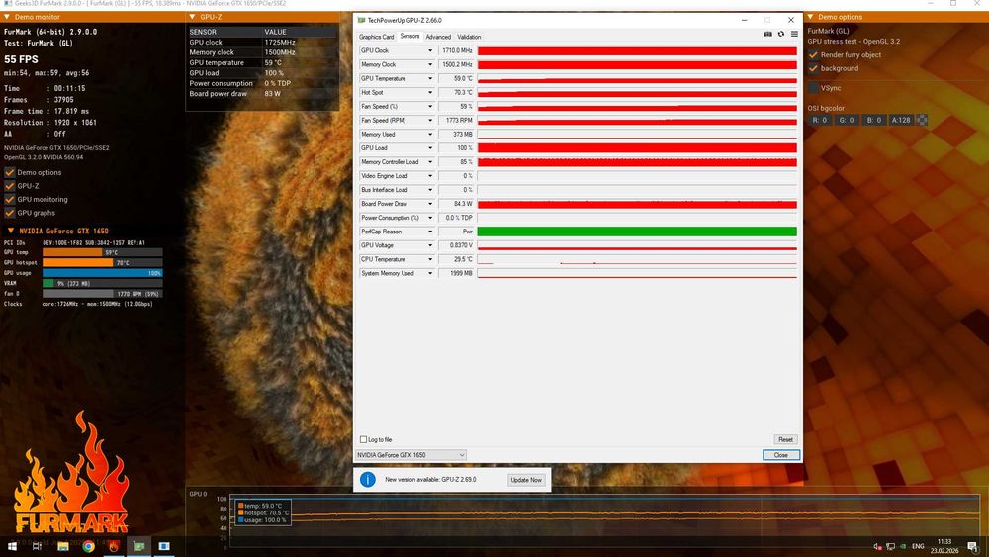
Task: Collapse the Demo options panel
Action: [811, 17]
